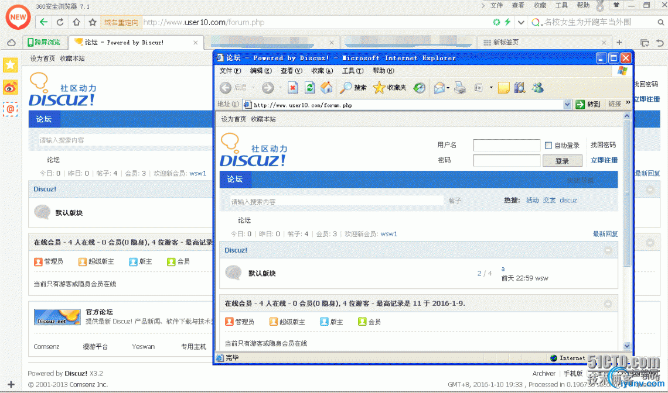Image resolution: width=668 pixels, height=393 pixels.
Task: Open the 360 browser 工具 menu
Action: coord(561,5)
